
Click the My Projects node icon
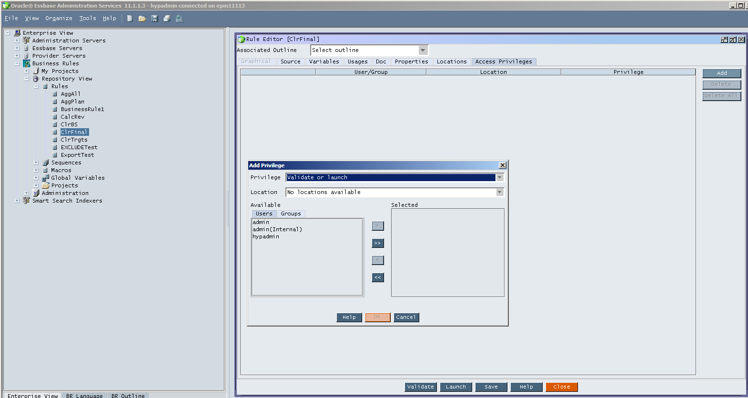coord(36,71)
